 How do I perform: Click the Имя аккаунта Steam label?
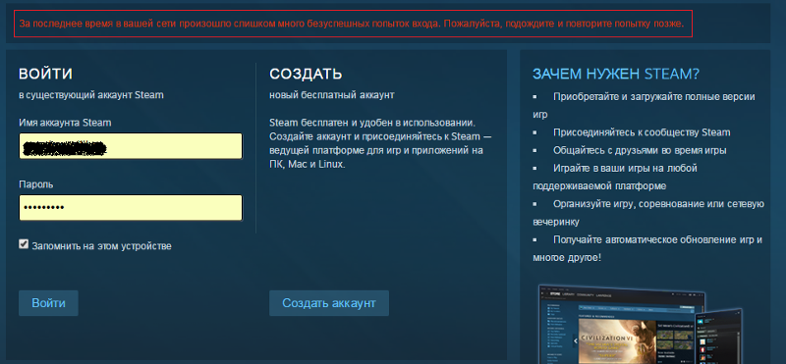point(65,123)
